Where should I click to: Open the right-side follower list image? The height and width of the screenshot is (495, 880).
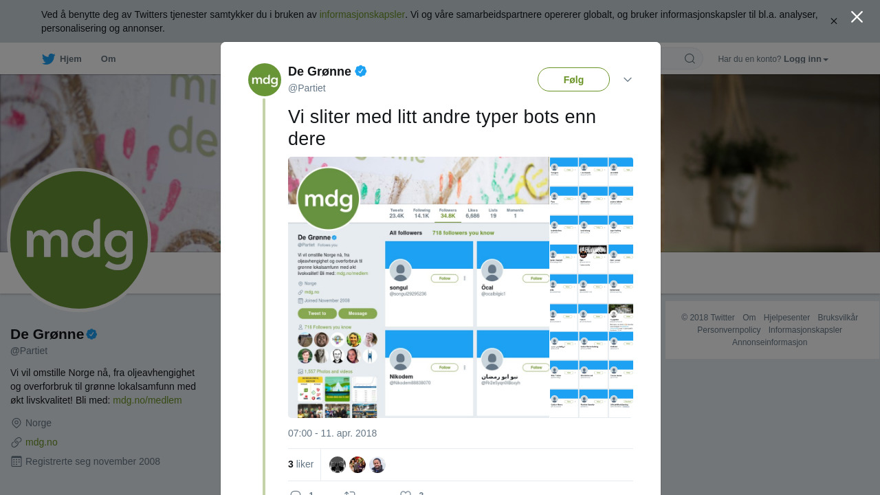click(x=591, y=287)
